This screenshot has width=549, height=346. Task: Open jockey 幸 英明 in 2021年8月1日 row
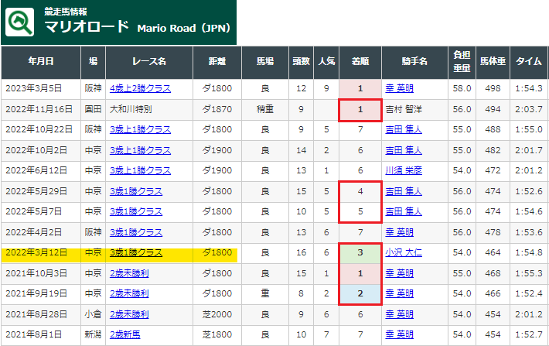(x=400, y=335)
